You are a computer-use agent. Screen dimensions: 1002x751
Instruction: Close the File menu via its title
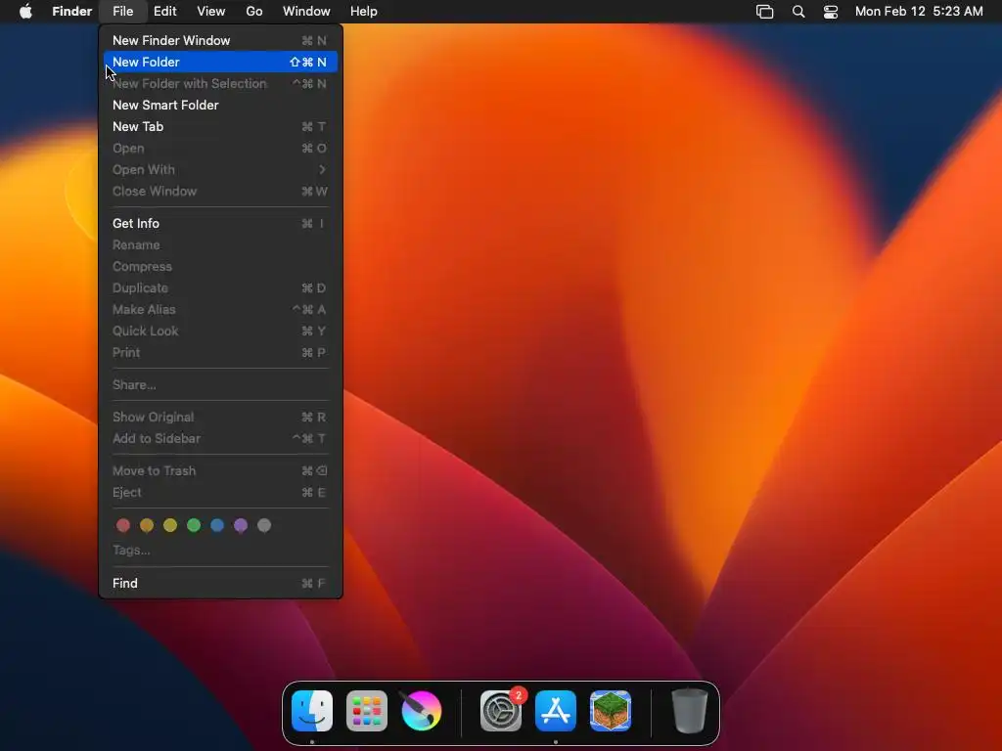[122, 11]
